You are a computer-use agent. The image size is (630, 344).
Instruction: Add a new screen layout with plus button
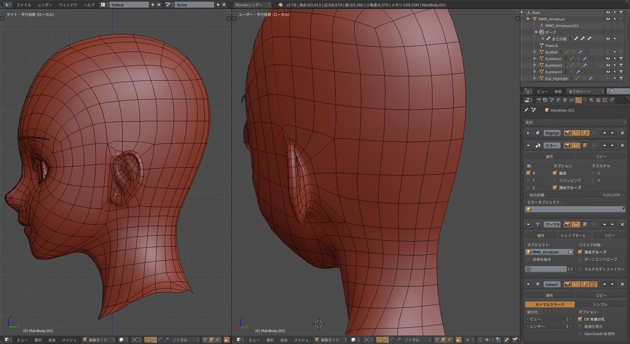coord(153,4)
